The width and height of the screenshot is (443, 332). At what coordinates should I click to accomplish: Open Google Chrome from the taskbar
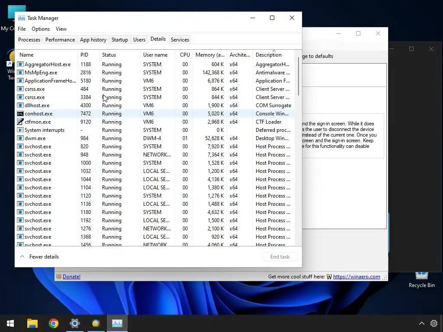point(53,323)
